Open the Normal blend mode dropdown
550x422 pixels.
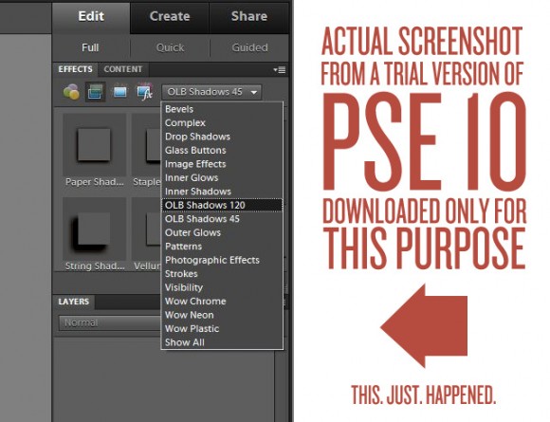point(110,322)
